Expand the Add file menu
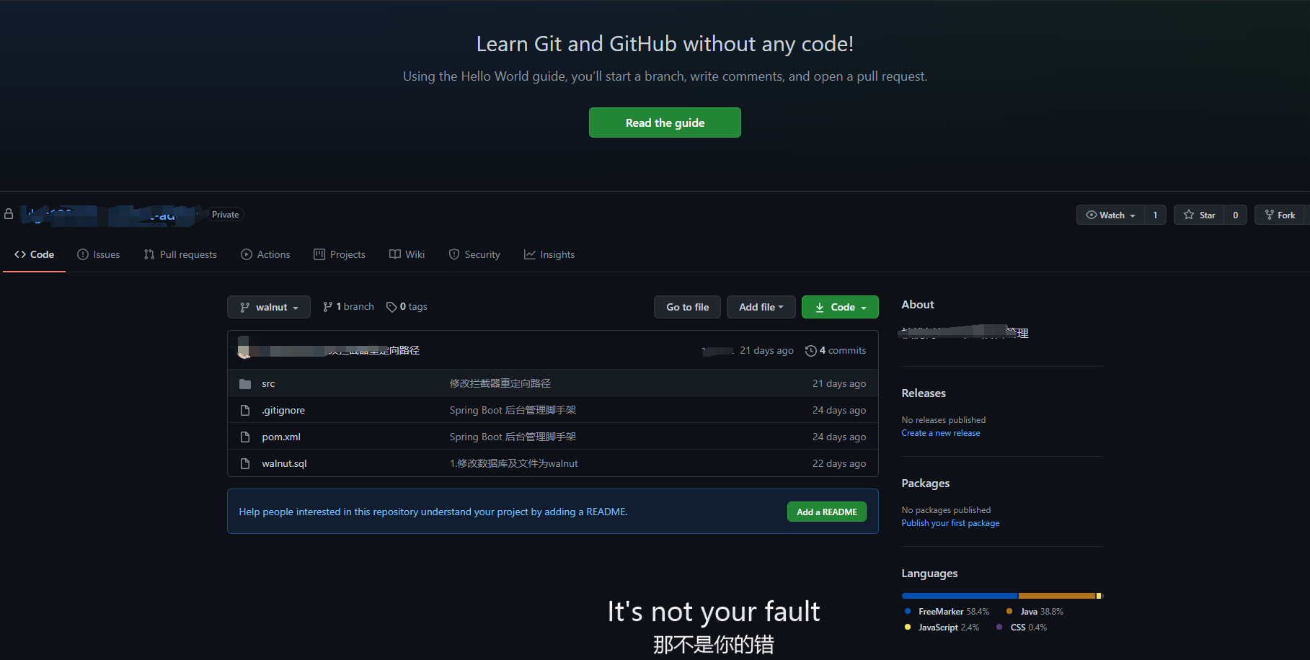This screenshot has width=1310, height=660. point(761,306)
